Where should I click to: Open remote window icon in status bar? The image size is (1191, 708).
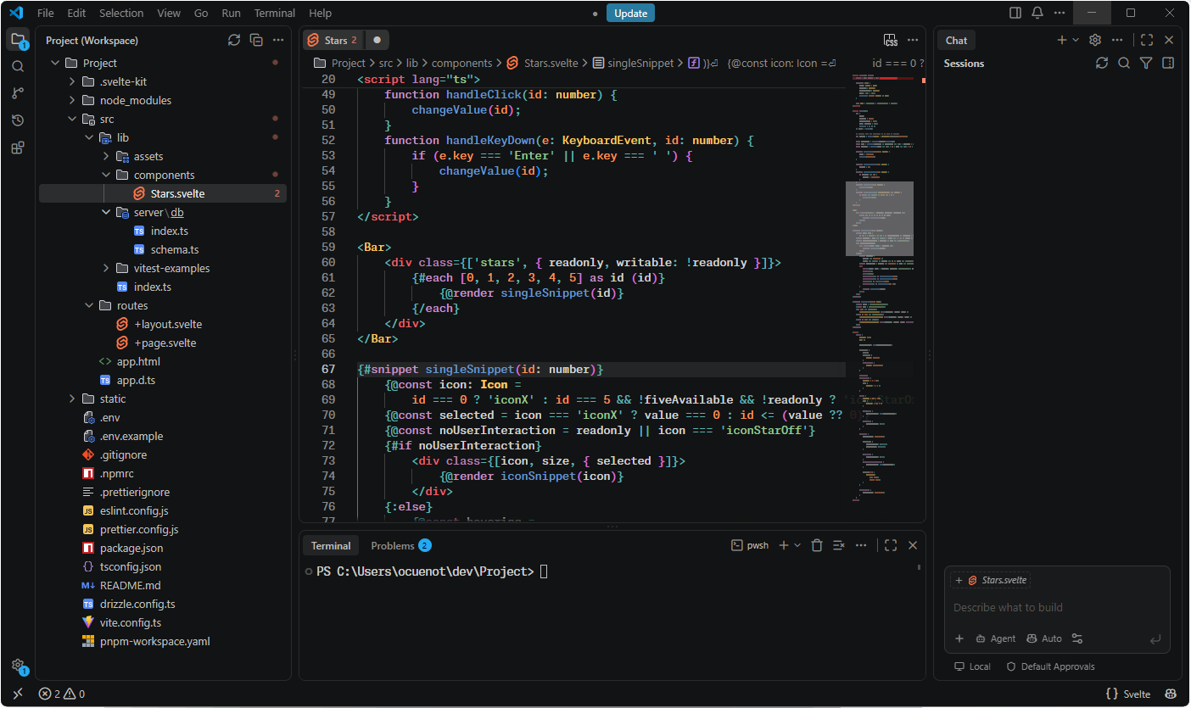[x=18, y=694]
